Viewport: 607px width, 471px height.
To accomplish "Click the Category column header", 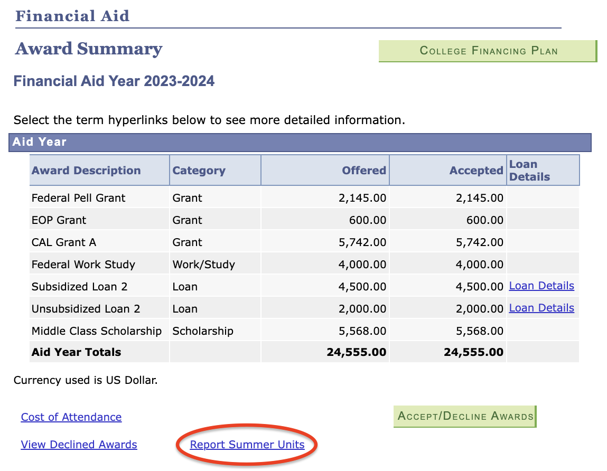I will pos(199,170).
